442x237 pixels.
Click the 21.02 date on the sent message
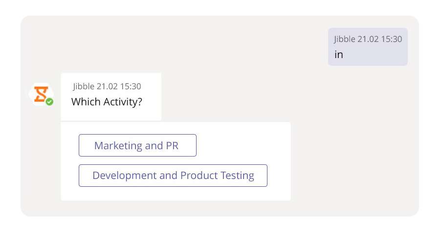click(x=368, y=39)
